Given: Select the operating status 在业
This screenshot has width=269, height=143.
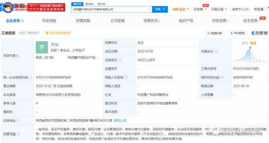Looking at the screenshot, I should (140, 43).
